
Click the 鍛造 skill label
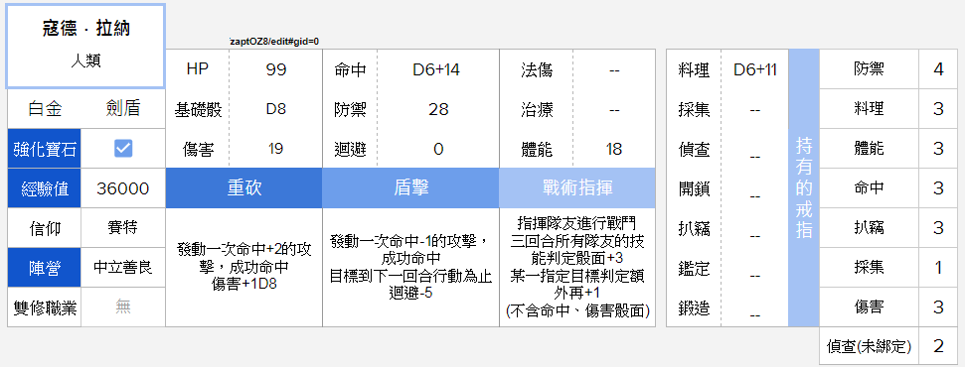click(694, 307)
